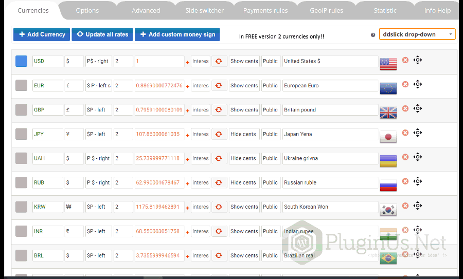Open the Payments rules tab
This screenshot has height=279, width=463.
pyautogui.click(x=265, y=10)
